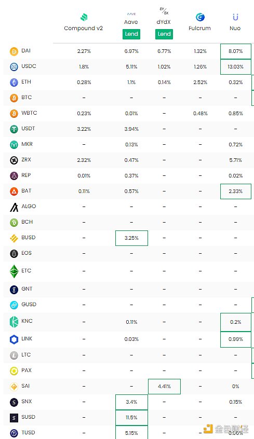The image size is (254, 439).
Task: Select the Nuo 13.03% USDC rate cell
Action: pos(235,66)
